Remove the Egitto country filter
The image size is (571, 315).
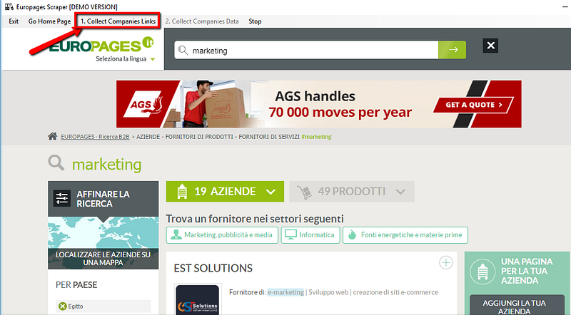pos(63,306)
